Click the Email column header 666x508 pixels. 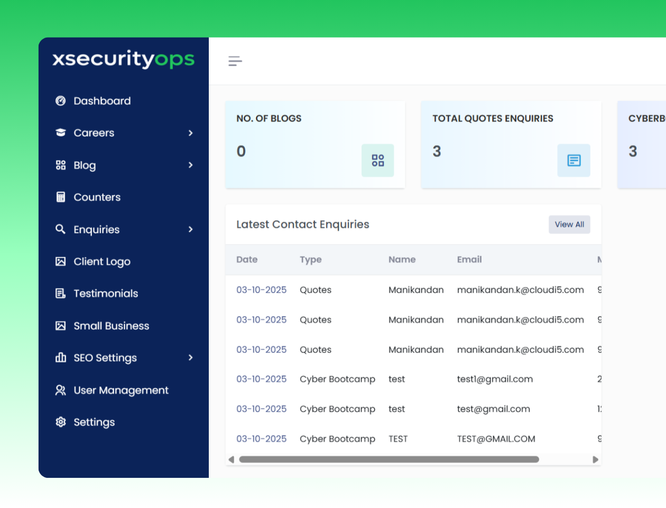tap(469, 259)
